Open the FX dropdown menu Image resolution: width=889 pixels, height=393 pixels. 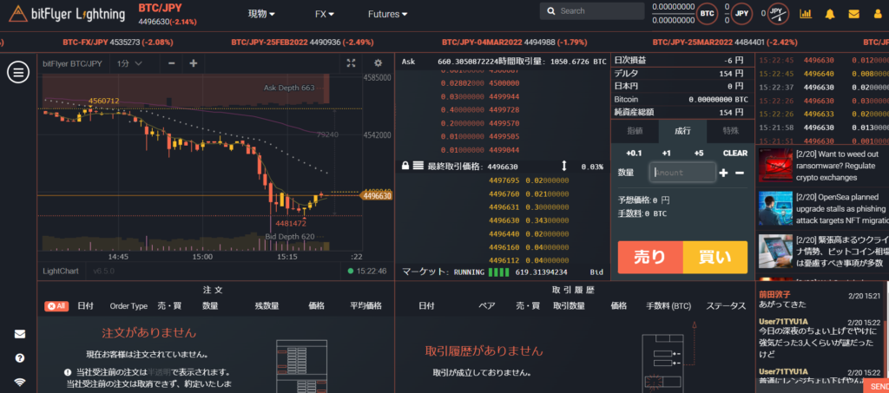(x=325, y=14)
